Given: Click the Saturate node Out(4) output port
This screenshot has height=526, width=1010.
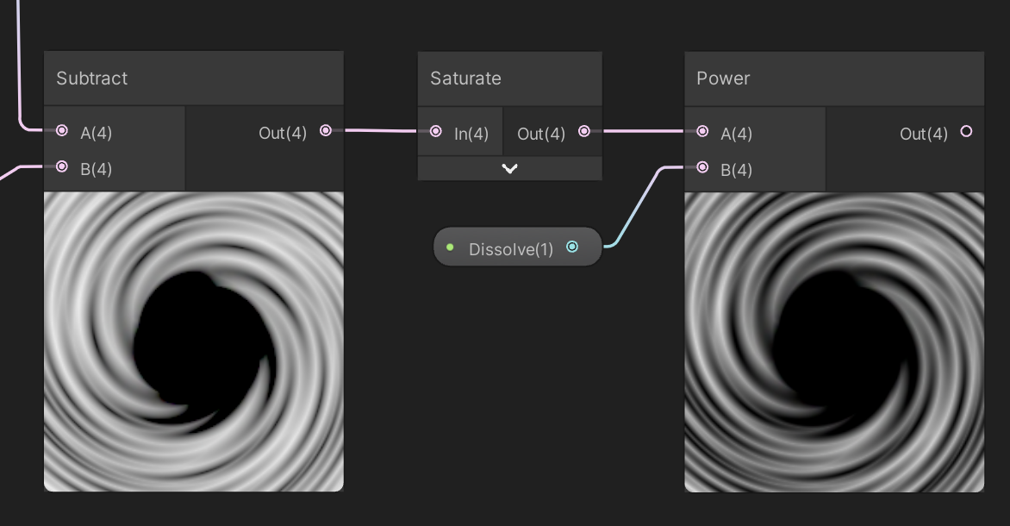Looking at the screenshot, I should [x=584, y=132].
